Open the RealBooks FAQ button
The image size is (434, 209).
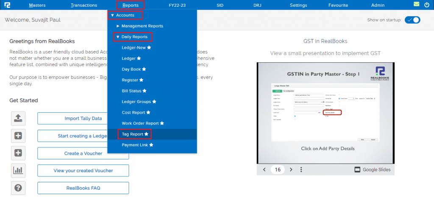[x=83, y=188]
